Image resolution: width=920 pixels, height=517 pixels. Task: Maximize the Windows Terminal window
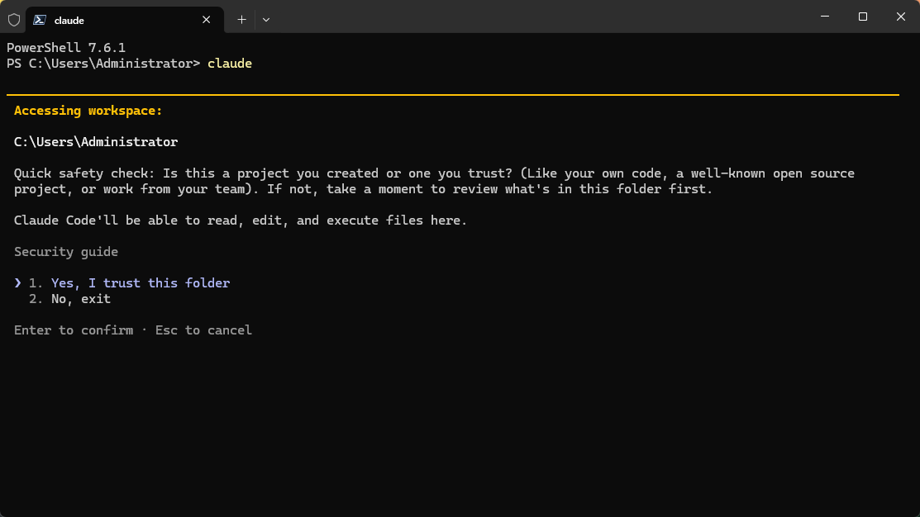pos(861,17)
